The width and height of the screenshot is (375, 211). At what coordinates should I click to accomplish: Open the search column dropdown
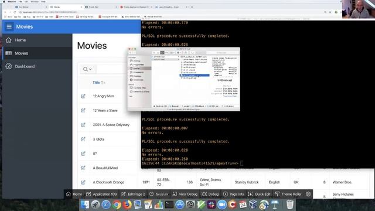[x=87, y=69]
